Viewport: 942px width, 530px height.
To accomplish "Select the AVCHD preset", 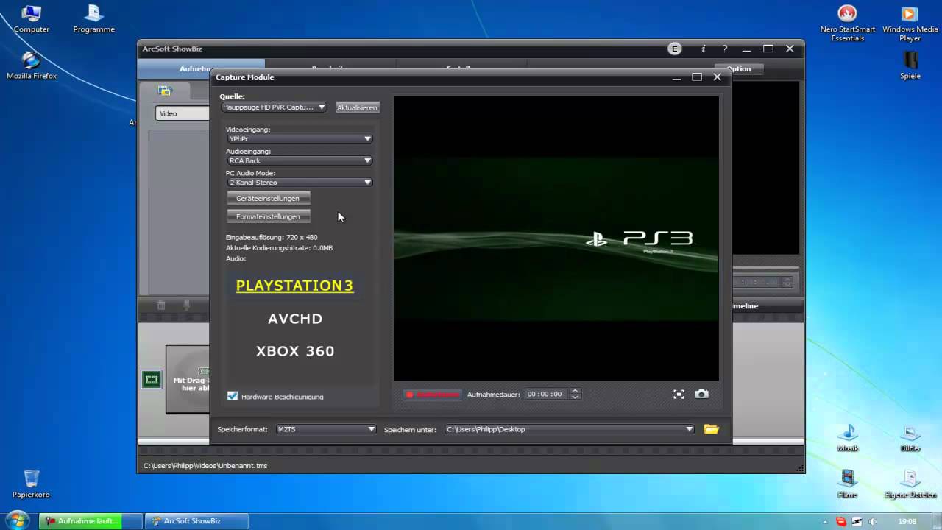I will click(295, 319).
